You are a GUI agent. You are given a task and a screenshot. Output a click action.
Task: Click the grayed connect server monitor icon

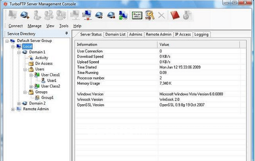click(x=75, y=15)
